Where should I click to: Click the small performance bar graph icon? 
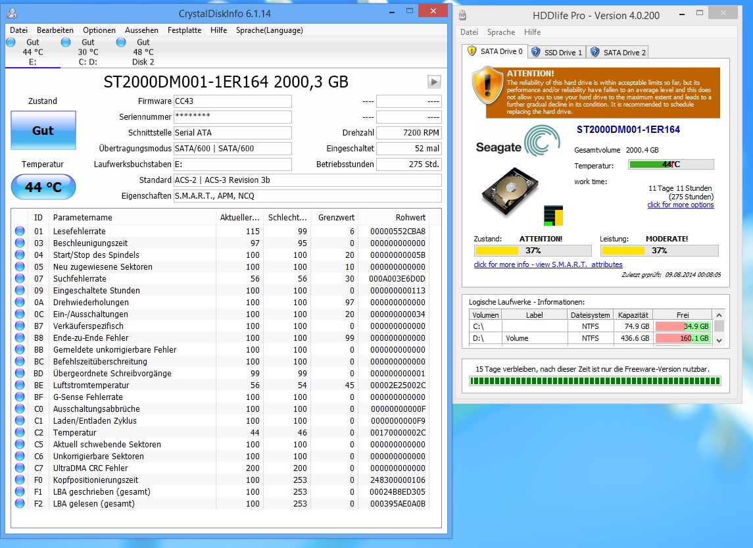553,216
